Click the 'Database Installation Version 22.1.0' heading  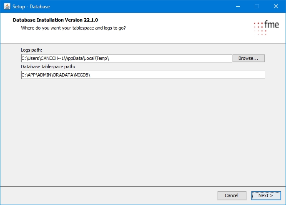[x=55, y=20]
